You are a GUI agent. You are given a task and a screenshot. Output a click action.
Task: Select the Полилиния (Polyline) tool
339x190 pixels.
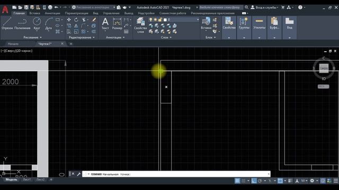(22, 23)
